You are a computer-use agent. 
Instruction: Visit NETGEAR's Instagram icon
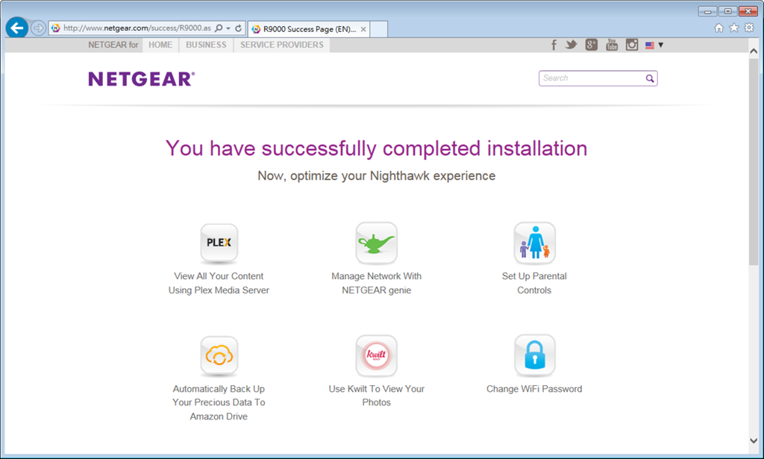coord(632,45)
